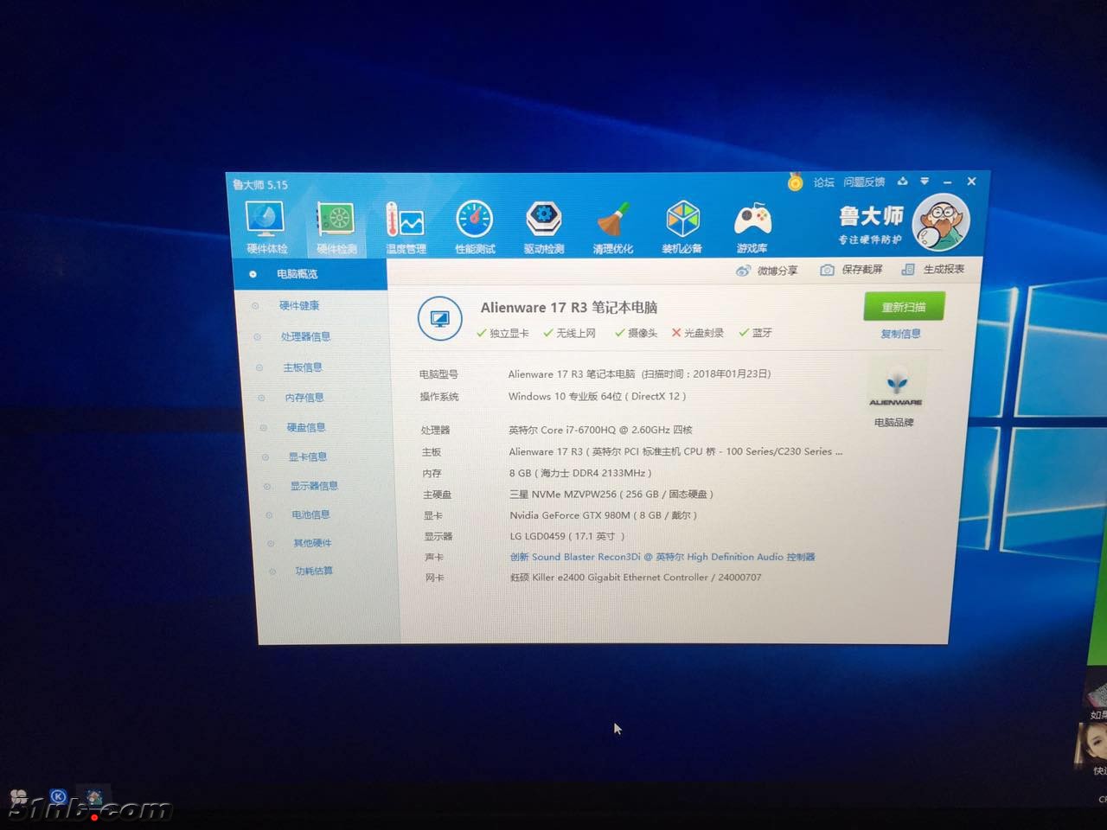
Task: Click the 声卡 Sound Blaster Recon3Di link
Action: [x=662, y=557]
